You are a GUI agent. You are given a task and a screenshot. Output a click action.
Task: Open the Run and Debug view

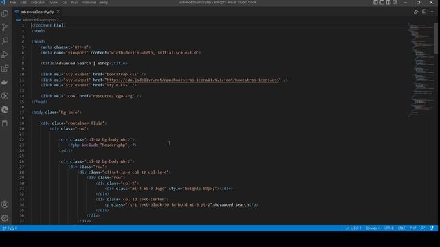(x=5, y=55)
